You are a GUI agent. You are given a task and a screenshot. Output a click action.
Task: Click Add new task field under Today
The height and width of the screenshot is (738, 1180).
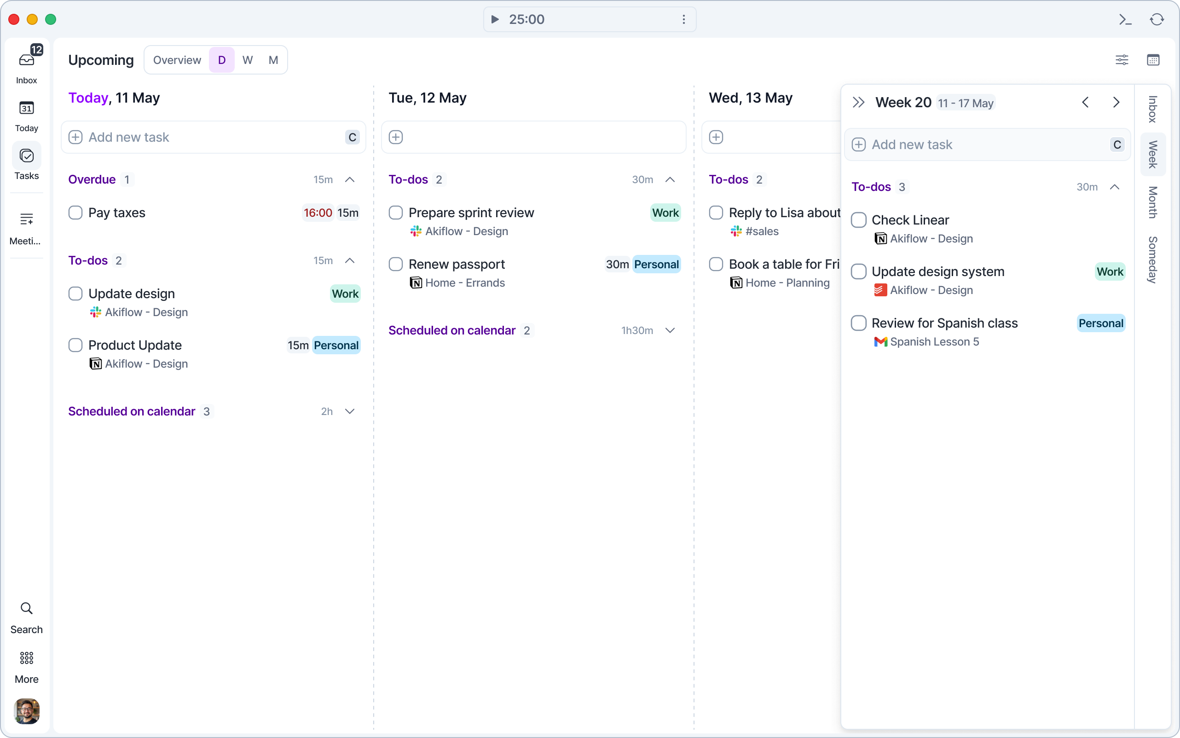214,137
